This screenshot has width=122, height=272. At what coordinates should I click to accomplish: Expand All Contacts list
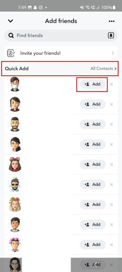point(103,69)
